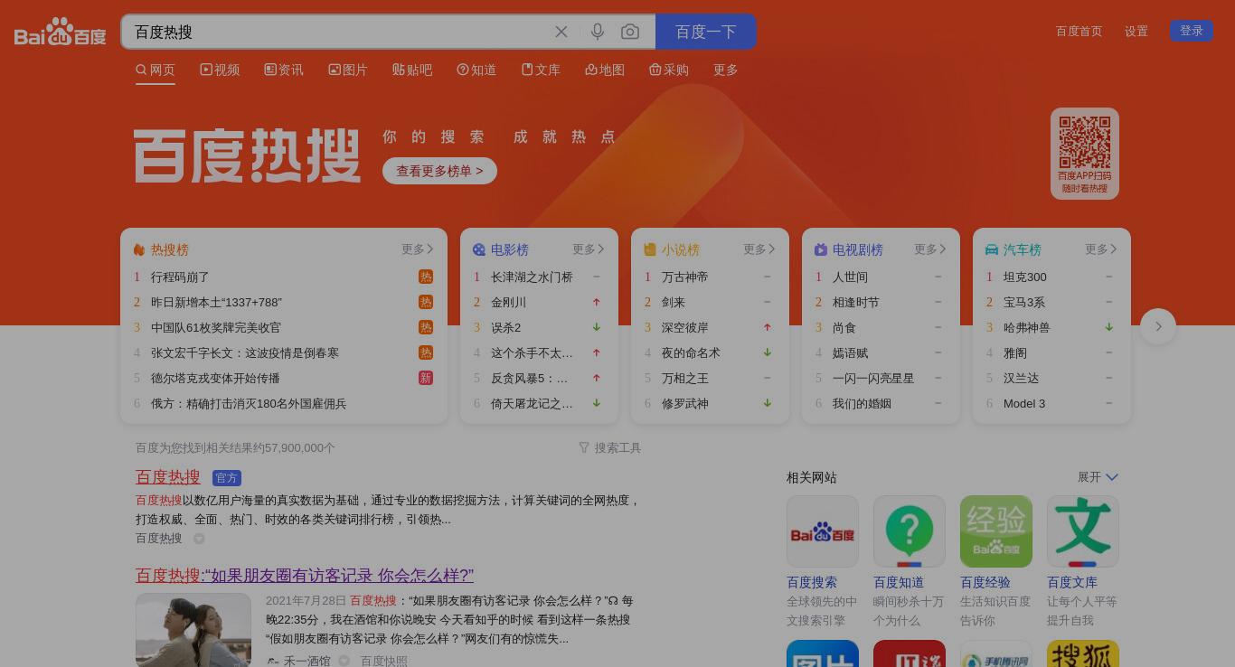
Task: Start voice search with microphone icon
Action: pyautogui.click(x=598, y=32)
